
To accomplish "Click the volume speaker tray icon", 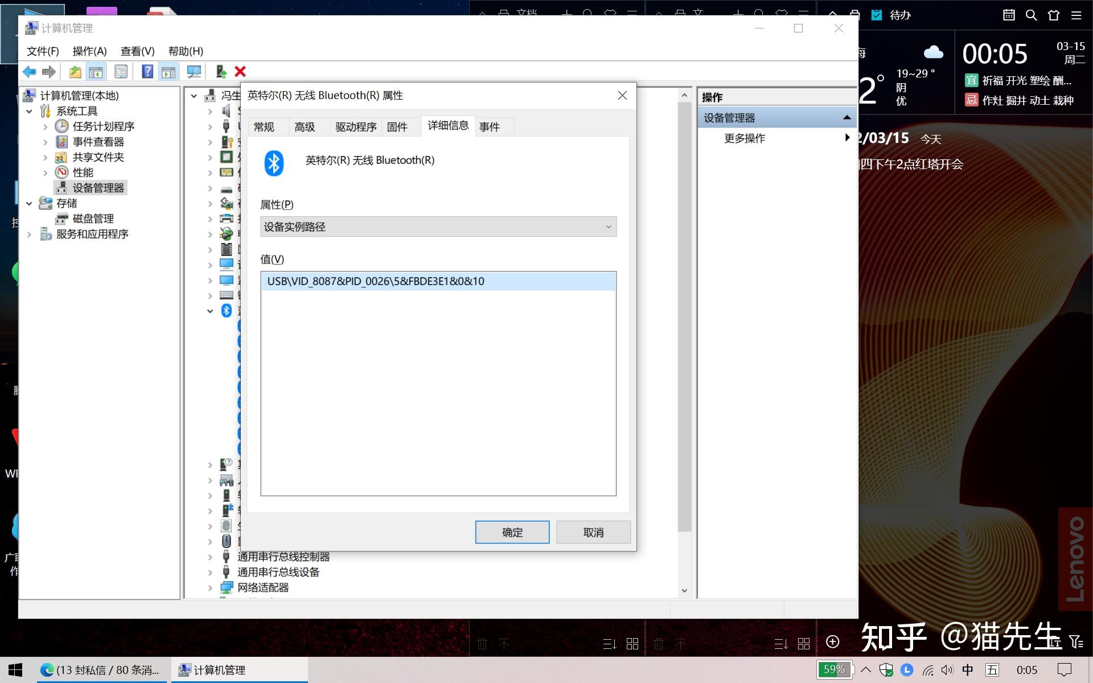I will click(x=947, y=670).
